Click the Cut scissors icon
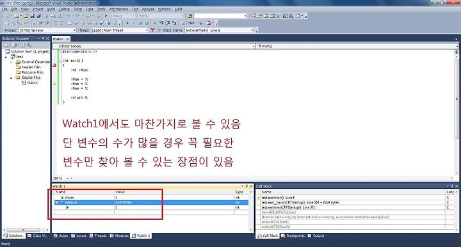461x247 pixels. [47, 16]
